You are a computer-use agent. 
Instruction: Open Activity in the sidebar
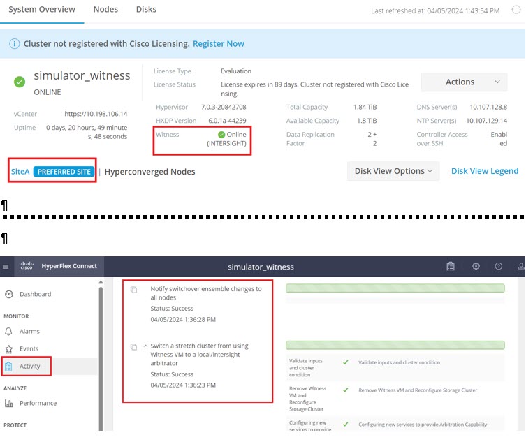coord(29,366)
